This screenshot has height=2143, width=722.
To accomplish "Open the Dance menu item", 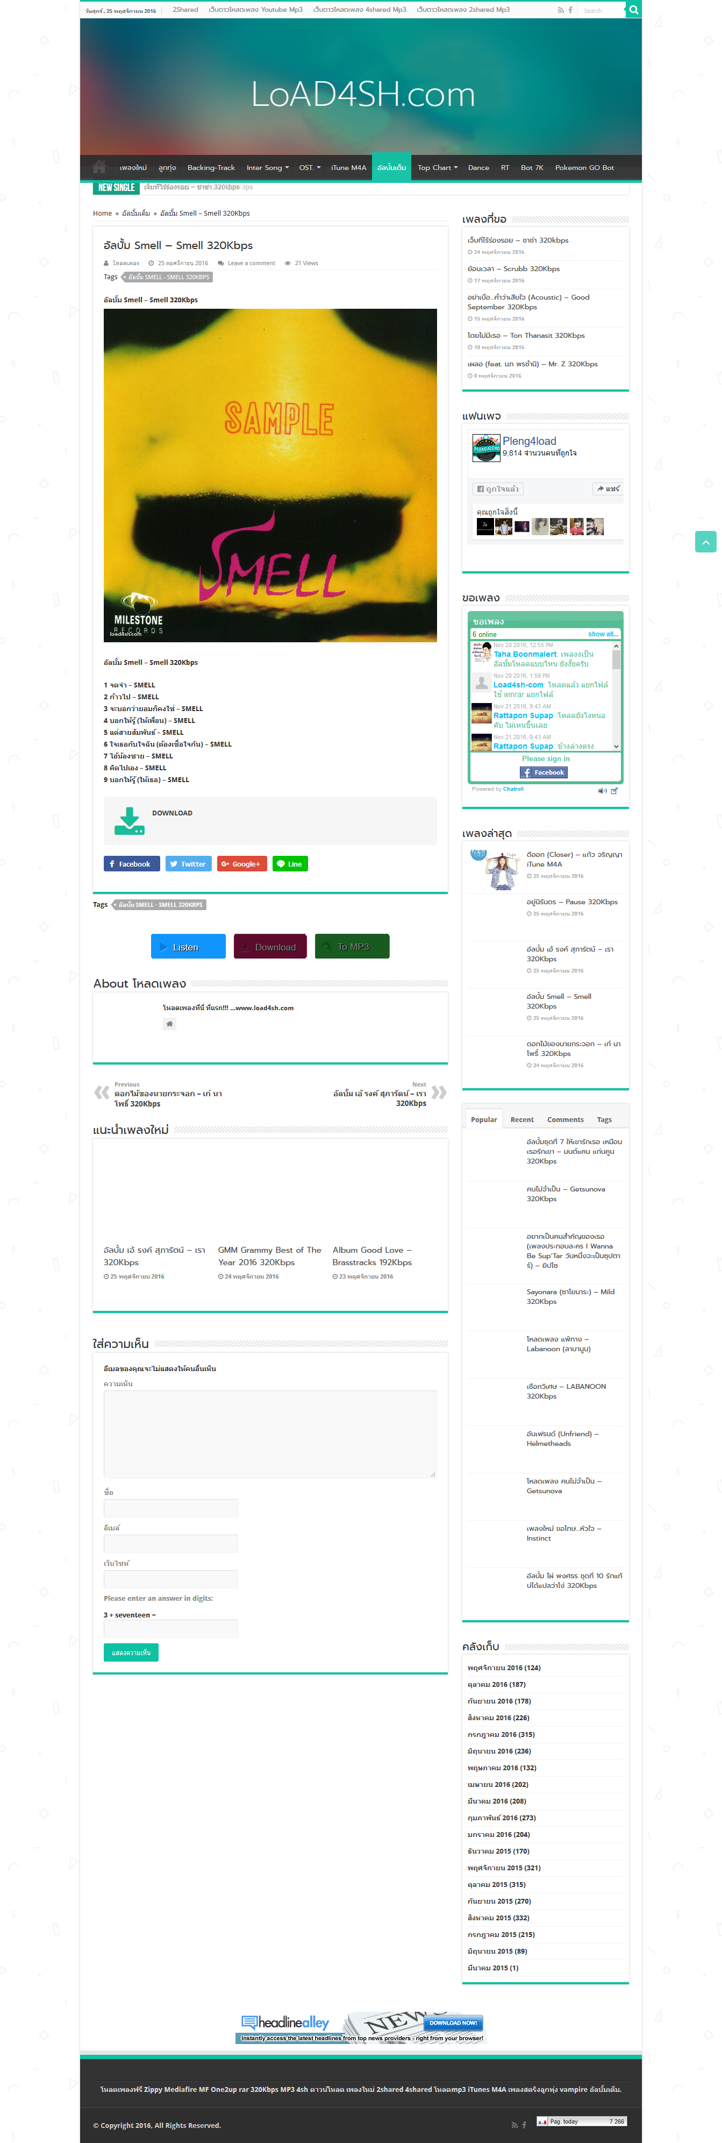I will coord(478,167).
